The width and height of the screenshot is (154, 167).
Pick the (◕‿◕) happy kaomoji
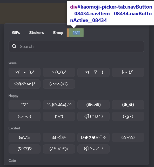[x=128, y=105]
